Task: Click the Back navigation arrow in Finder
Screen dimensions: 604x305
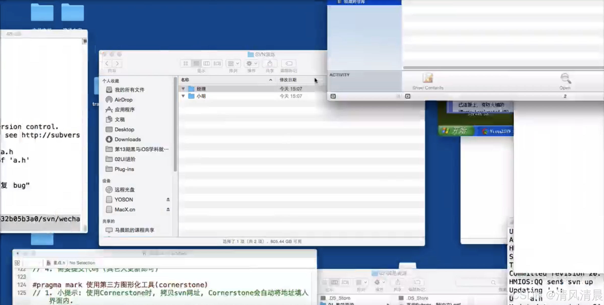Action: (x=107, y=63)
